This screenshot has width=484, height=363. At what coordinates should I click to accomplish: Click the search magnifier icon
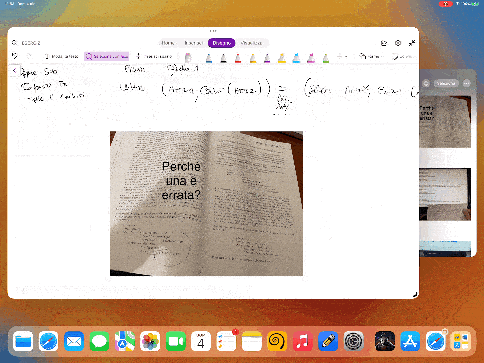point(15,43)
